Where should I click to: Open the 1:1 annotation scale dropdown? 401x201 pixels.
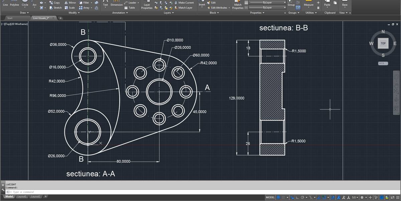click(356, 197)
